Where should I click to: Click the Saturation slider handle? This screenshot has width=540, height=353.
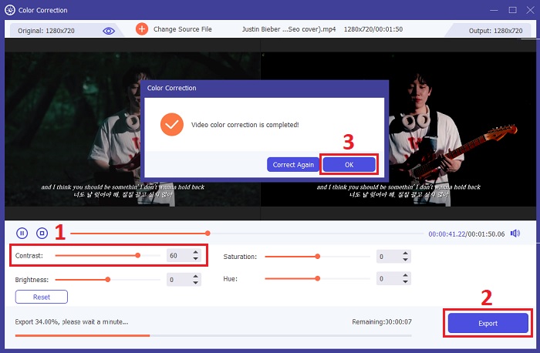[x=318, y=257]
